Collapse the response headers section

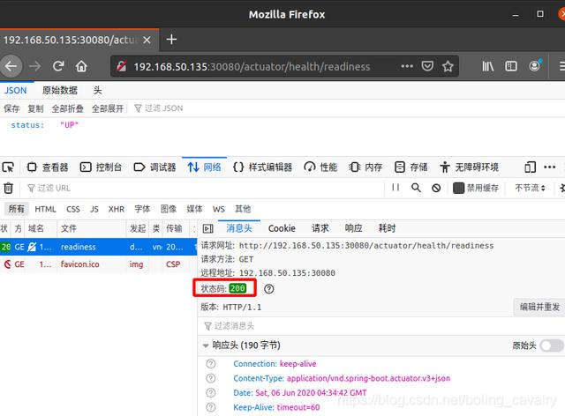206,345
